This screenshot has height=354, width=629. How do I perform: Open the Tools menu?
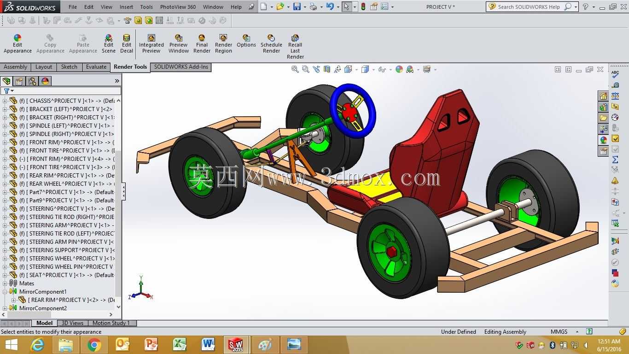(146, 7)
